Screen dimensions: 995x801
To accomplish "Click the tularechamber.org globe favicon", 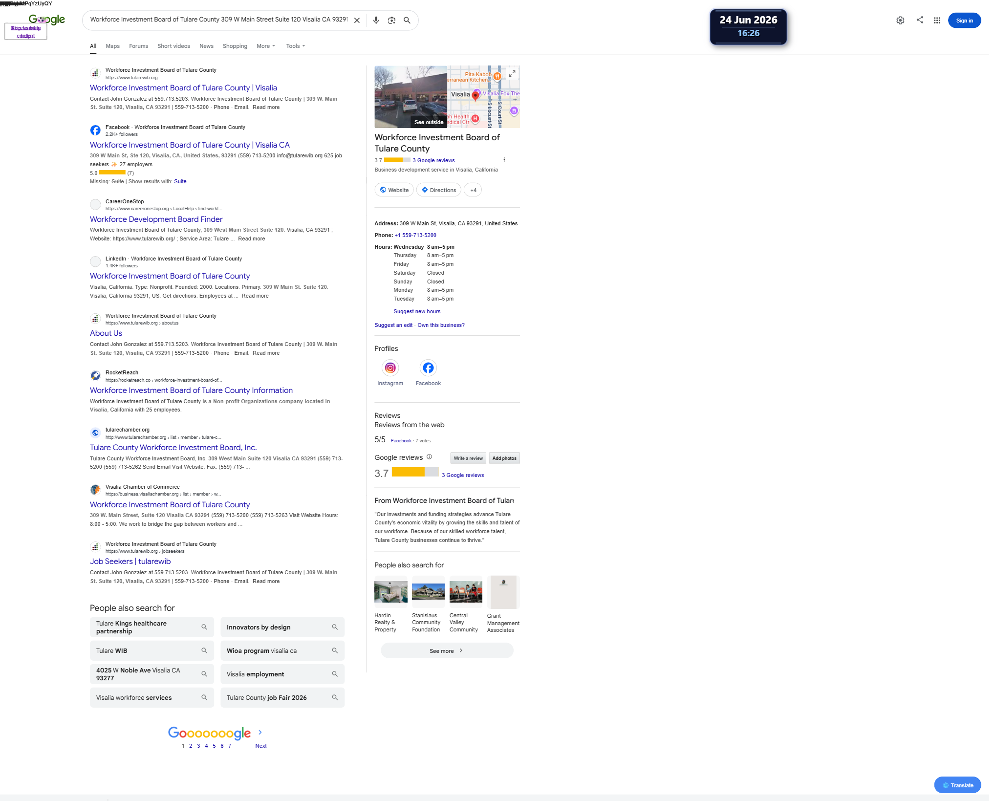I will [x=95, y=433].
